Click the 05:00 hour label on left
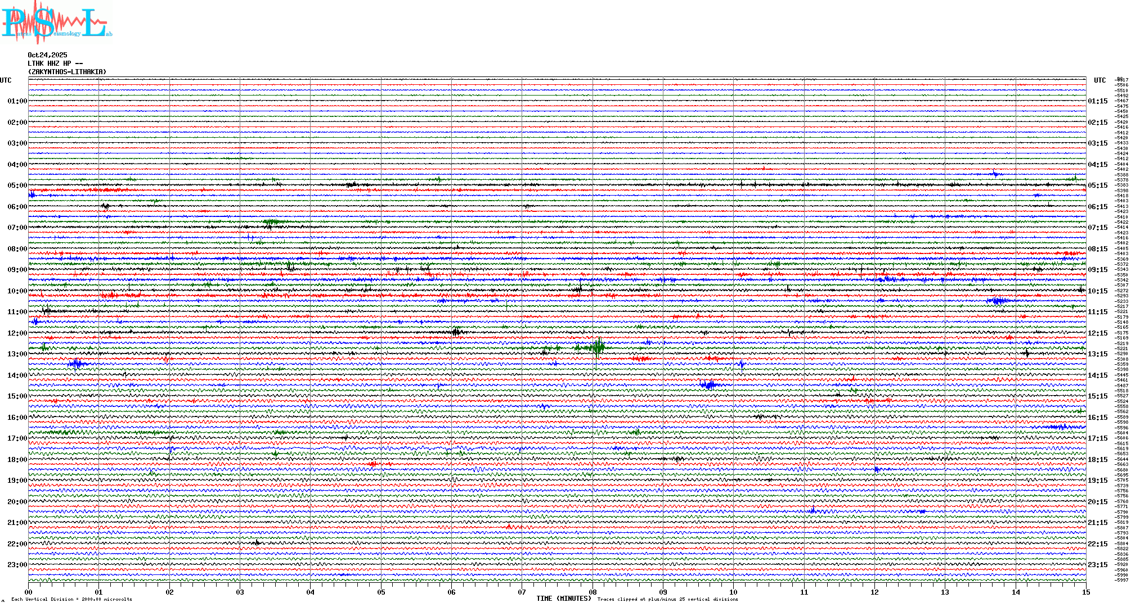This screenshot has width=1131, height=607. point(17,185)
